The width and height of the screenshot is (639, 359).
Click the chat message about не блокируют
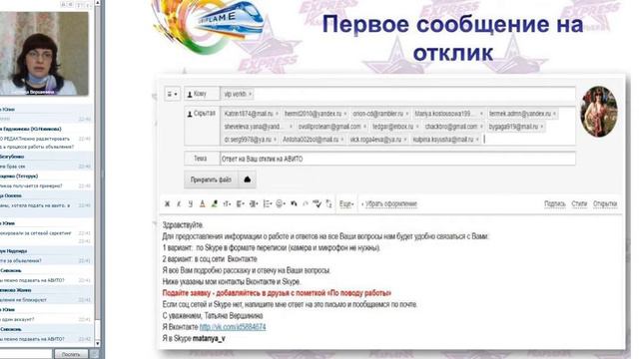point(24,299)
